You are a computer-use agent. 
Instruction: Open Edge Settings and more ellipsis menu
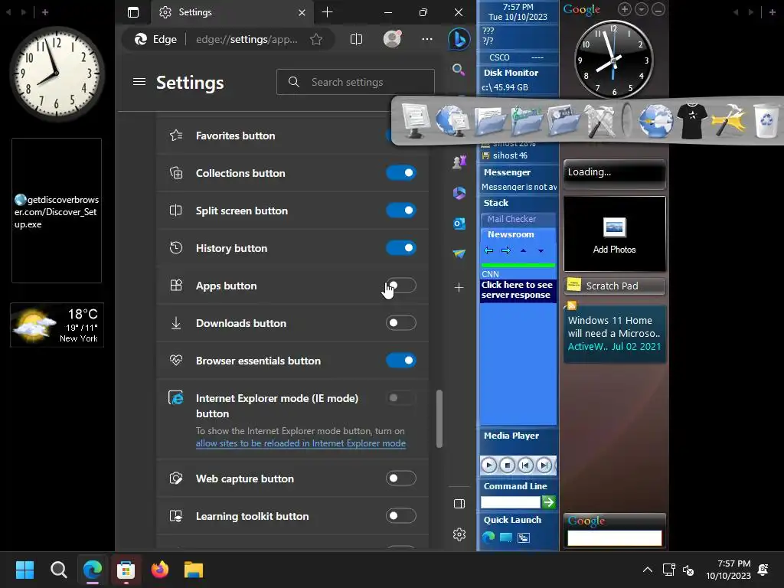point(427,39)
